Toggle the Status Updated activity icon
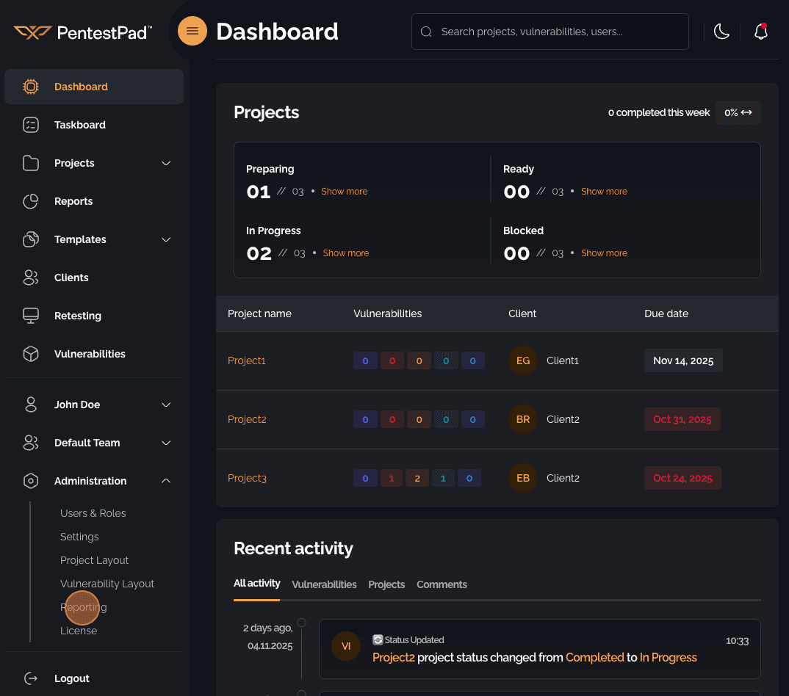Image resolution: width=789 pixels, height=696 pixels. click(377, 639)
